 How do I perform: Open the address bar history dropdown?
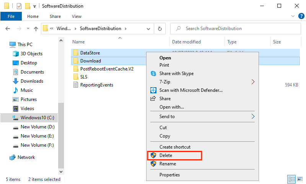[x=148, y=29]
